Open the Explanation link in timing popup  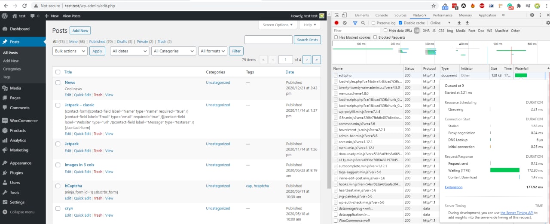click(454, 187)
